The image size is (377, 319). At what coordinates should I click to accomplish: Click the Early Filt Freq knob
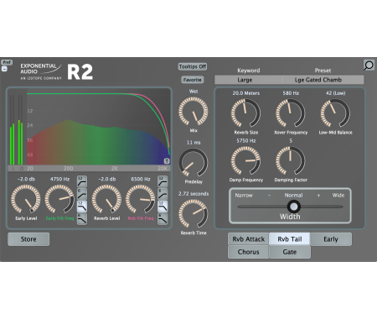[x=59, y=199]
